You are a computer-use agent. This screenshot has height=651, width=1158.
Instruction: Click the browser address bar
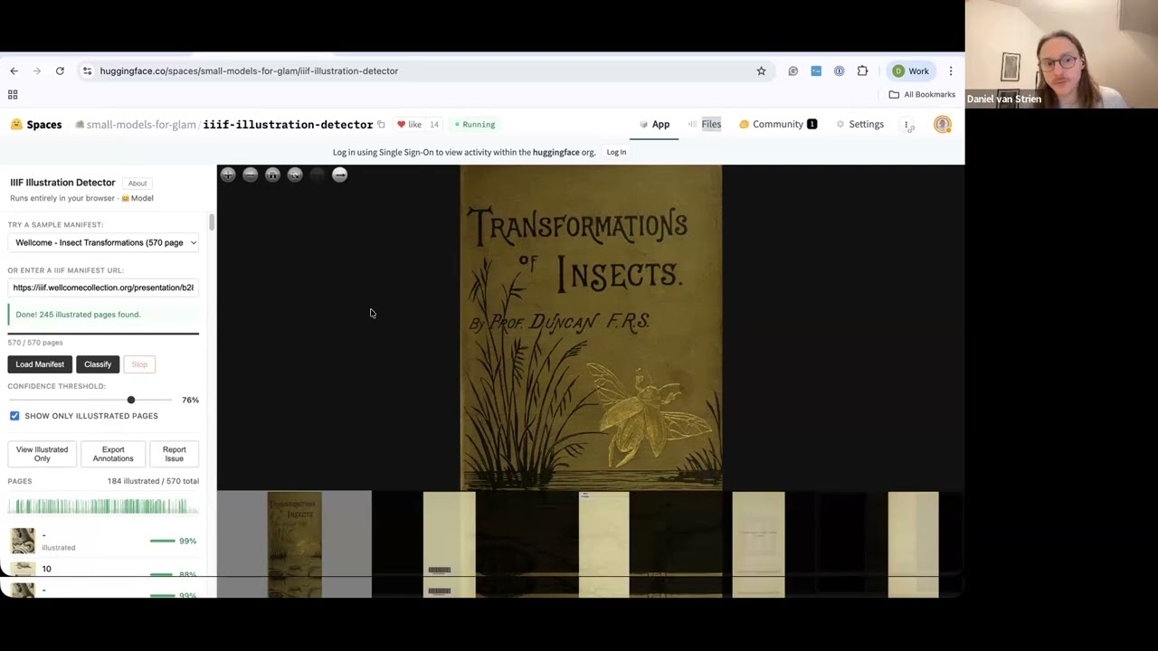(x=425, y=71)
